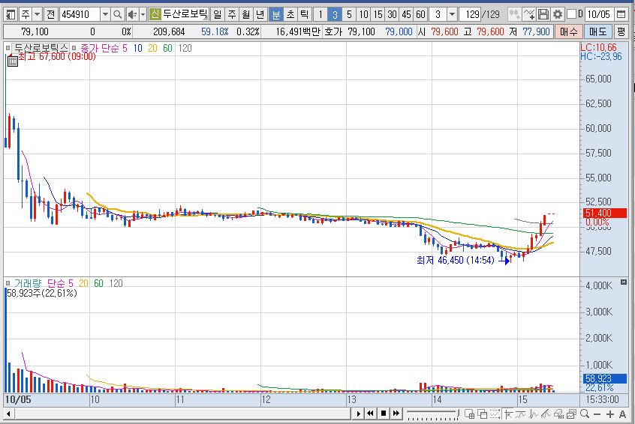Click the crosshair arrow cursor icon
Image resolution: width=635 pixels, height=424 pixels.
(x=508, y=414)
